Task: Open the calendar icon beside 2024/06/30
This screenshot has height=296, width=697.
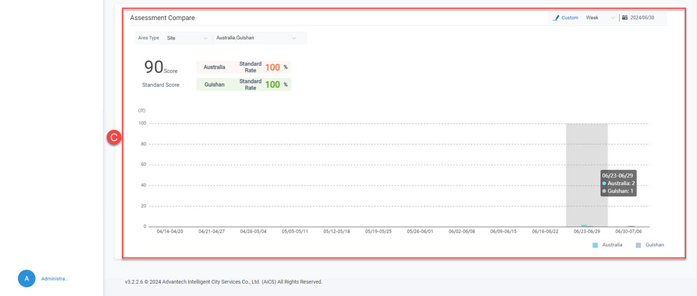Action: pos(624,18)
